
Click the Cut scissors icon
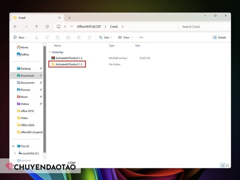tap(36, 37)
